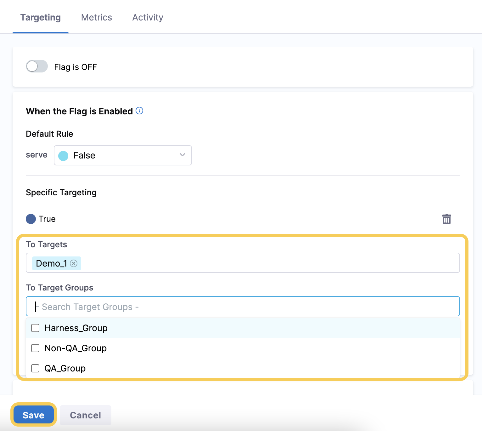Check the Harness_Group checkbox

point(35,328)
